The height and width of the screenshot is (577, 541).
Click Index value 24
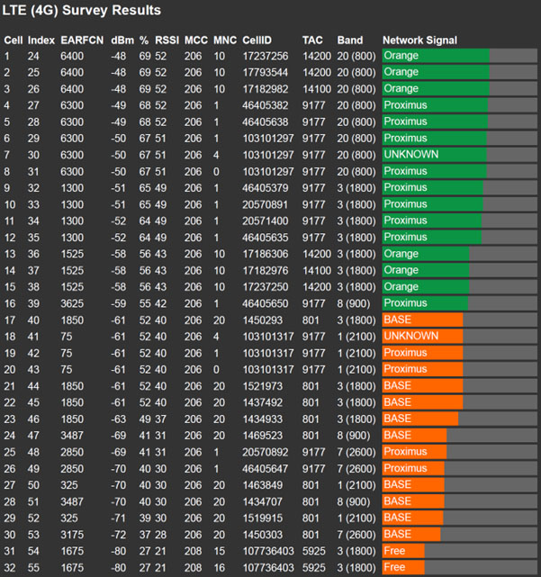pos(33,56)
